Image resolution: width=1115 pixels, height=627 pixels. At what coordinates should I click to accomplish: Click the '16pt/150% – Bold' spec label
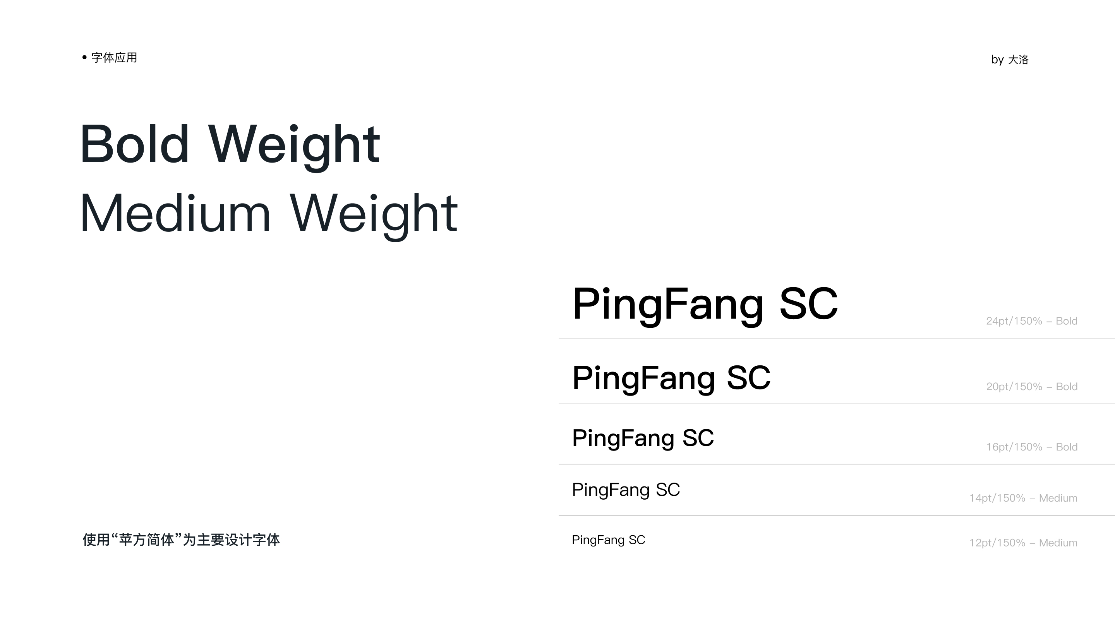tap(1031, 447)
